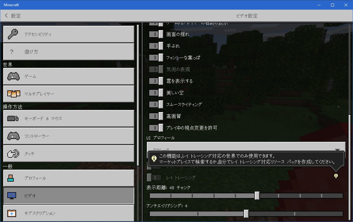The width and height of the screenshot is (353, 222).
Task: Toggle the disabled レイ トレーシング switch
Action: coord(154,178)
